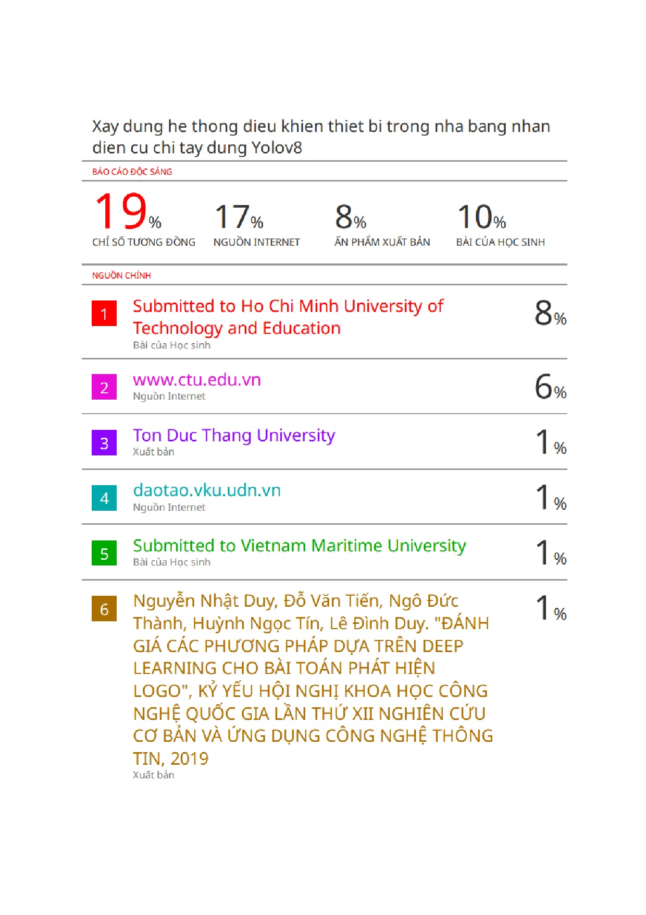Screen dimensions: 646x915
Task: Click the magenta number 2 source badge
Action: (x=104, y=387)
